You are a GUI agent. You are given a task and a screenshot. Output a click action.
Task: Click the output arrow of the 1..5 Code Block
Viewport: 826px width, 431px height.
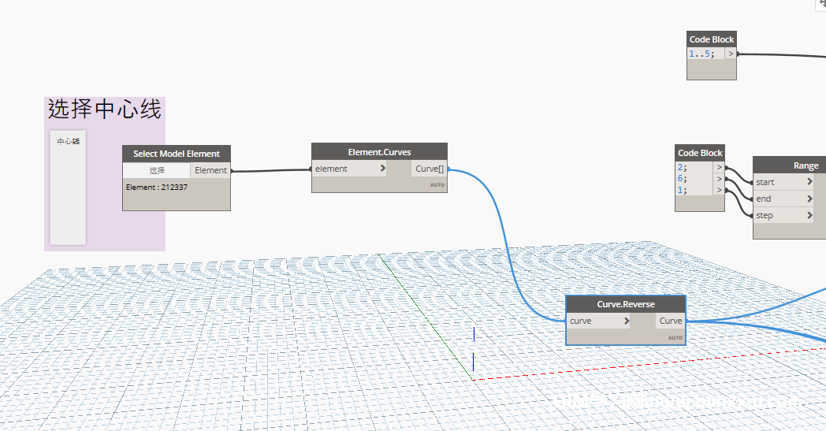click(731, 54)
